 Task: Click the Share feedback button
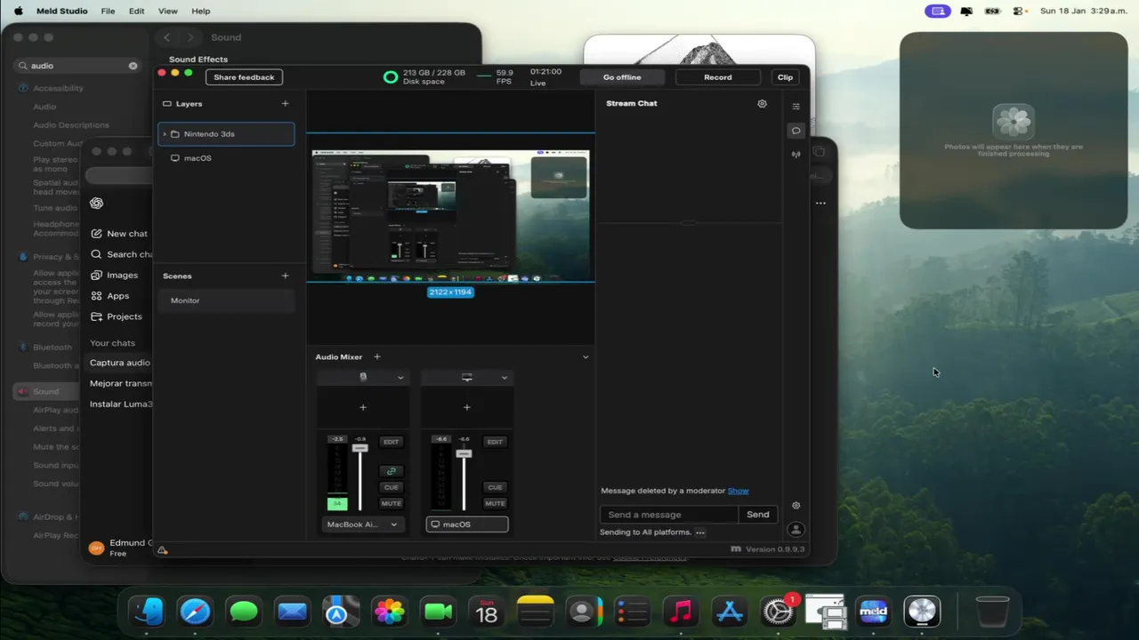coord(244,77)
